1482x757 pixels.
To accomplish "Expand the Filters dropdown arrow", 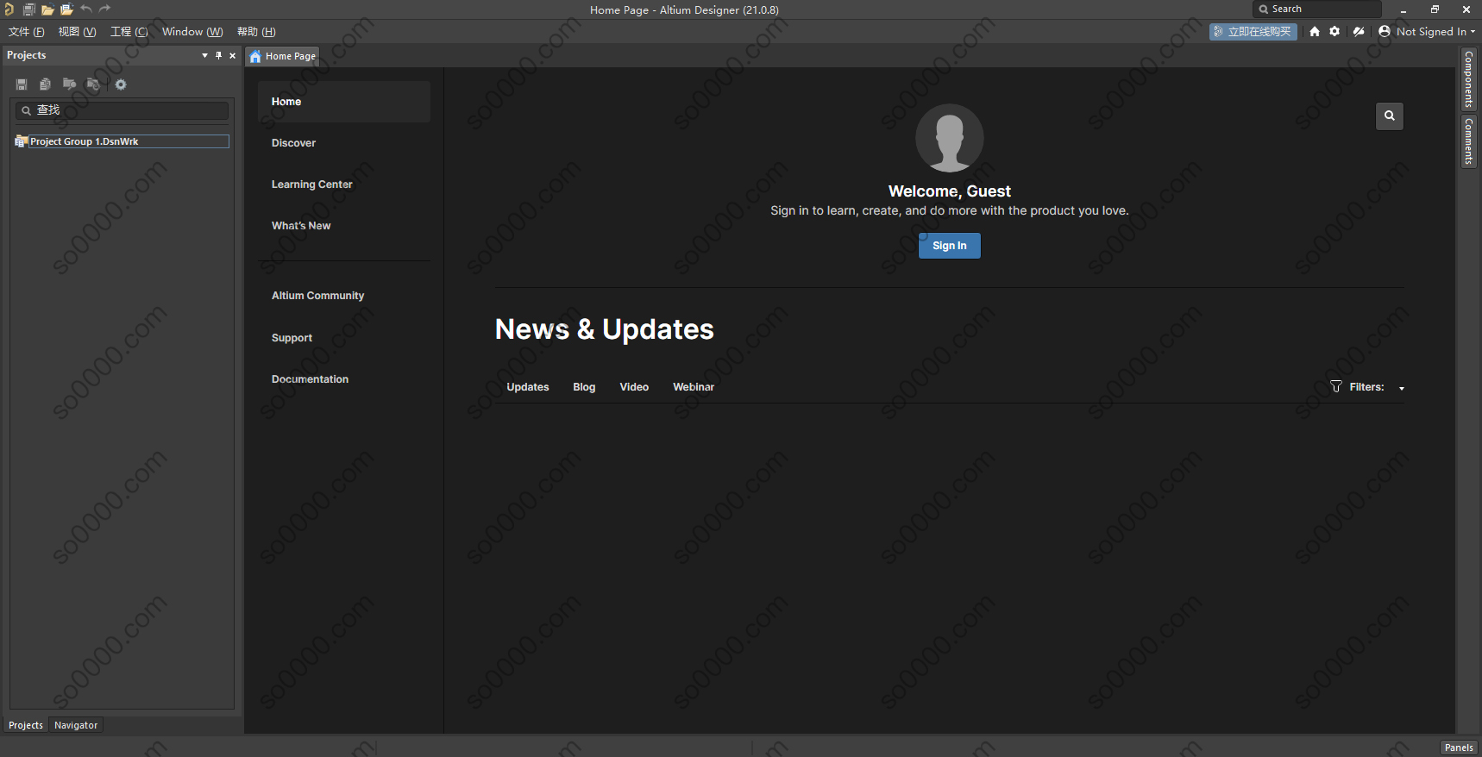I will tap(1401, 388).
